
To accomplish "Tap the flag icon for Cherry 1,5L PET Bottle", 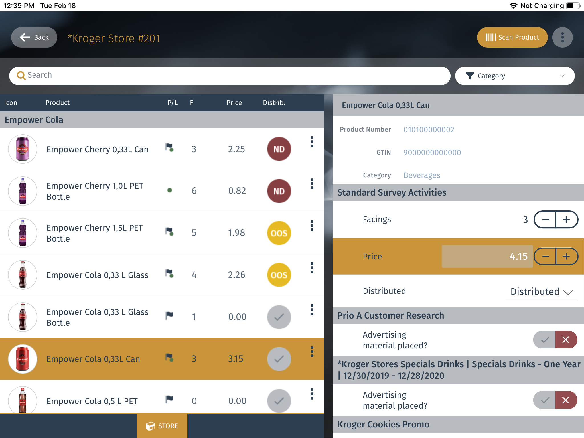I will [x=169, y=232].
